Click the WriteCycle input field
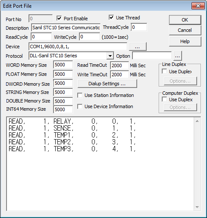Image resolution: width=207 pixels, height=218 pixels. tap(89, 37)
